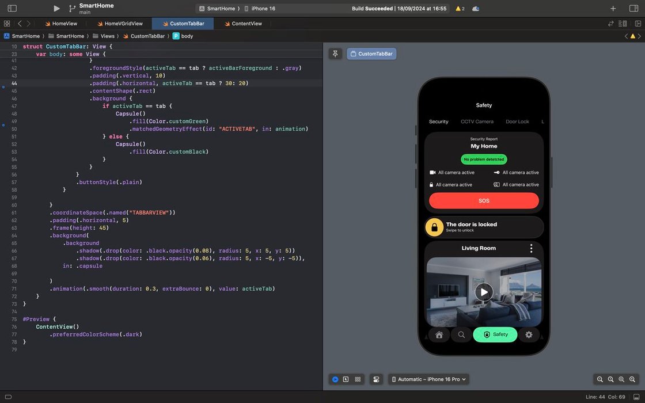Open the Views folder breadcrumb
645x403 pixels.
pyautogui.click(x=104, y=36)
